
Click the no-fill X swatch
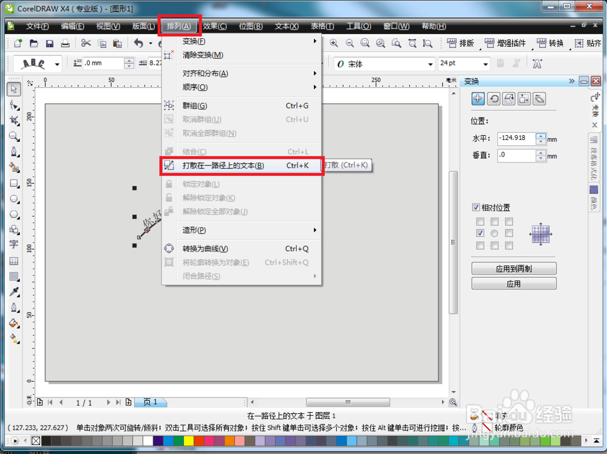[36, 441]
